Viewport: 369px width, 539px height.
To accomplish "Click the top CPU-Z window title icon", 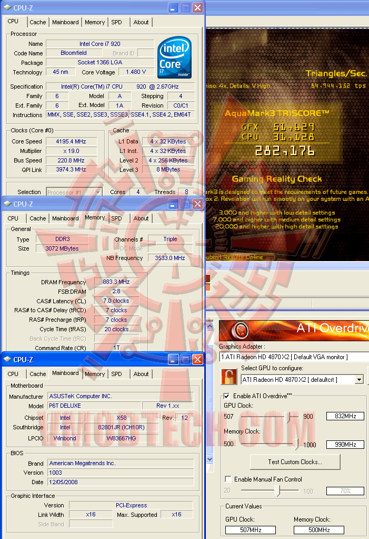I will tap(7, 7).
